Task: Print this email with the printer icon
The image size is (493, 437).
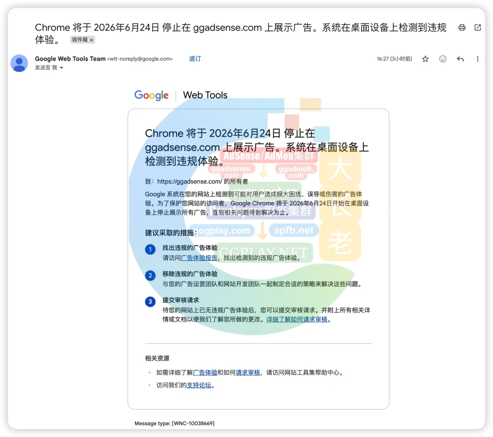Action: 462,27
